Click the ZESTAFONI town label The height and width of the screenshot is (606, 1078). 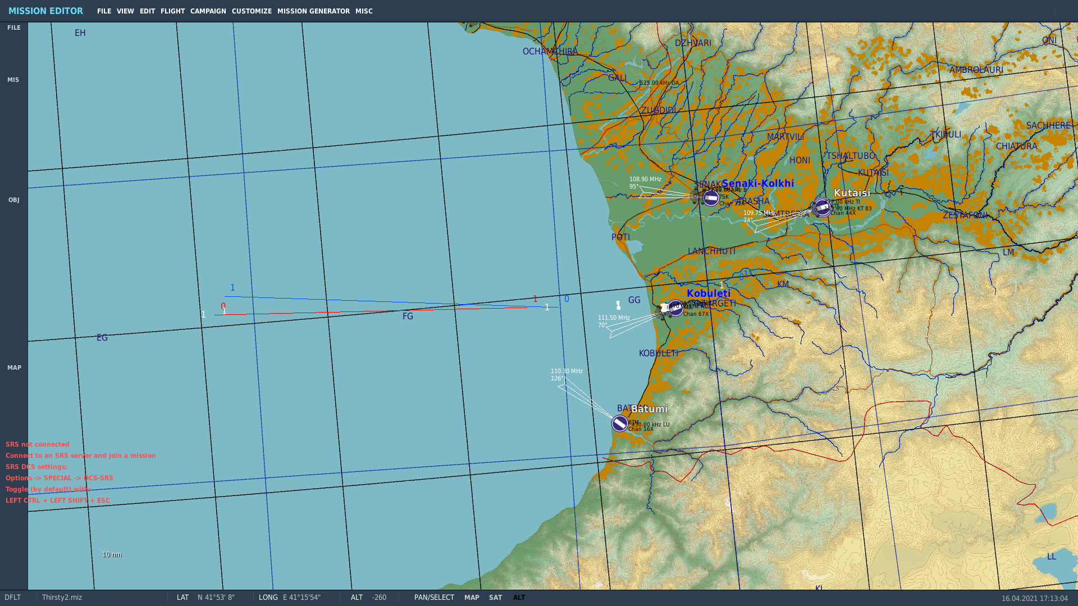click(965, 215)
